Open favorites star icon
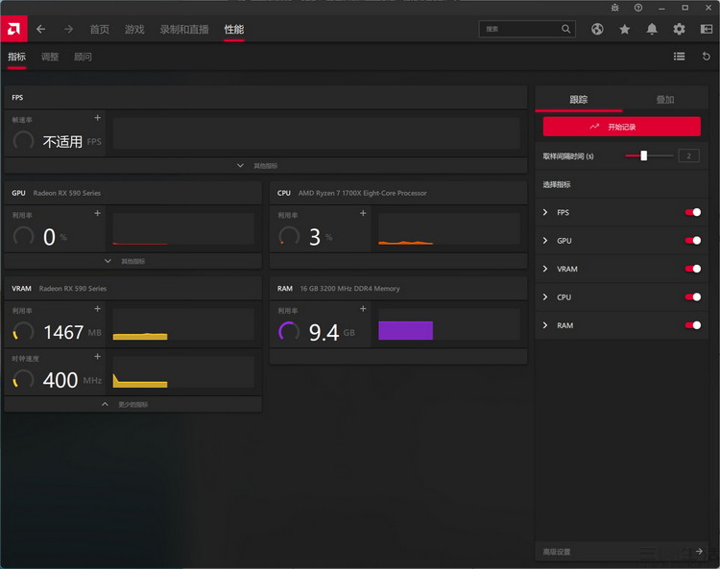720x569 pixels. coord(625,30)
